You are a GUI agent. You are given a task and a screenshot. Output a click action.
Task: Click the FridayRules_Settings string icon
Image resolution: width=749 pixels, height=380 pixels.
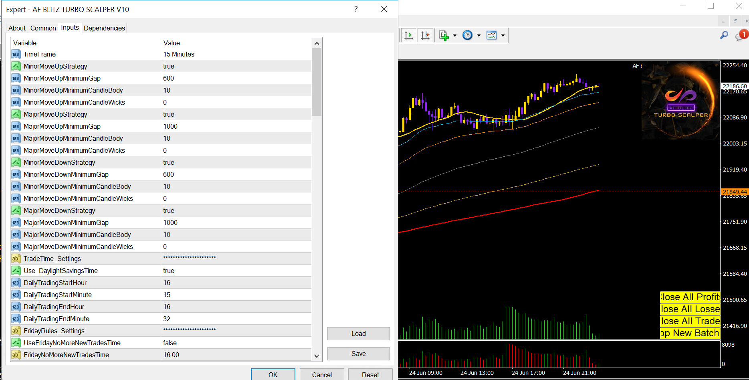16,331
